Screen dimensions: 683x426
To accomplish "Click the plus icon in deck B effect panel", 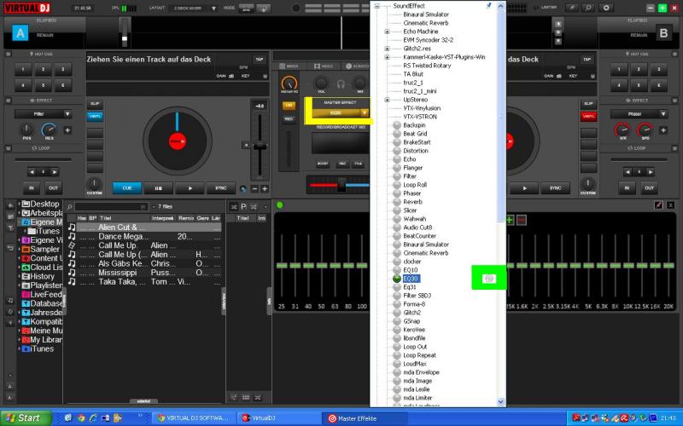I will (x=665, y=130).
